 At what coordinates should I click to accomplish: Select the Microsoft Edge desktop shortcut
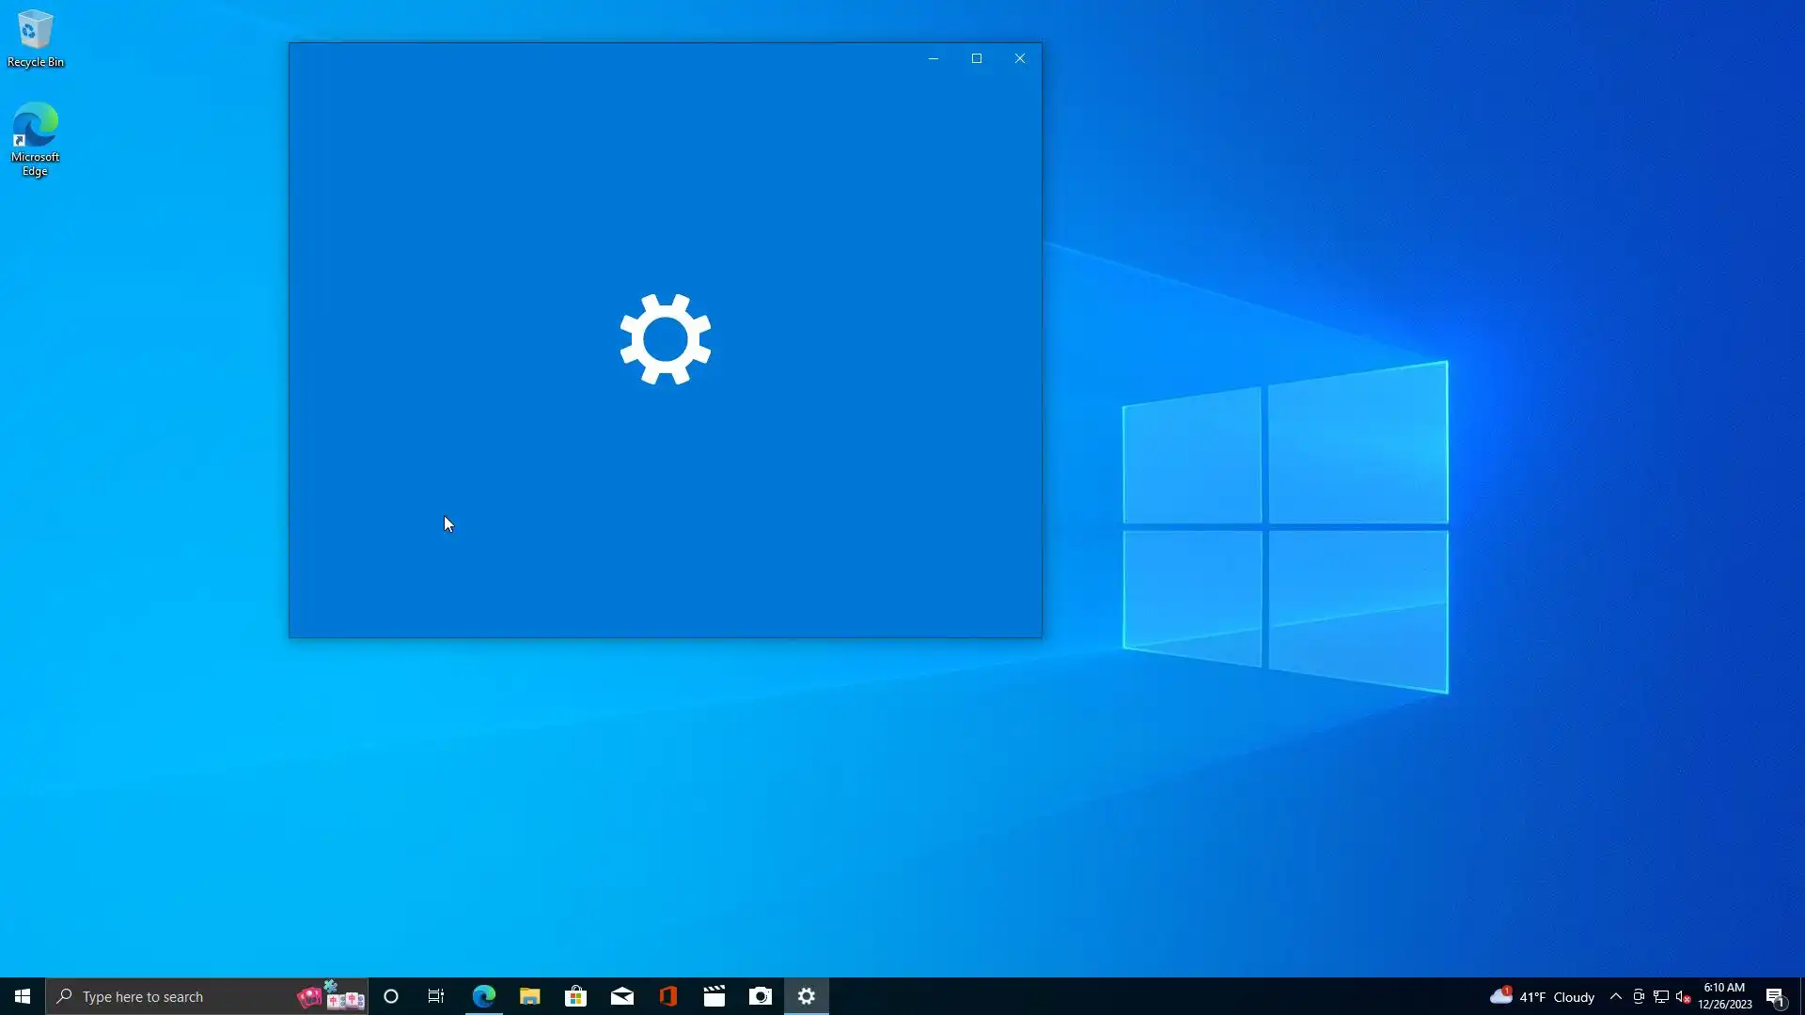[x=35, y=137]
